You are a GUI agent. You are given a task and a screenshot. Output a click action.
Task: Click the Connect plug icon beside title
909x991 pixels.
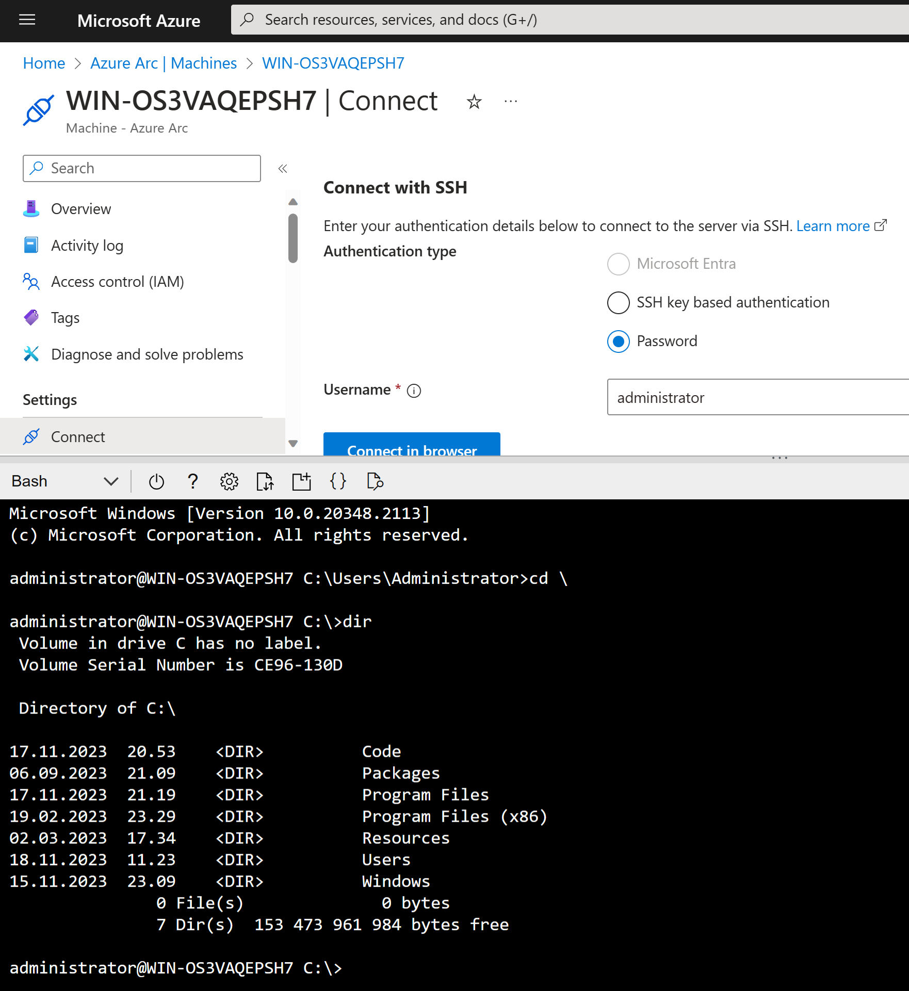39,110
